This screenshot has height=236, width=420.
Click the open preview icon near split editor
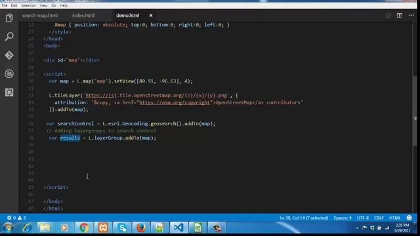pos(388,16)
